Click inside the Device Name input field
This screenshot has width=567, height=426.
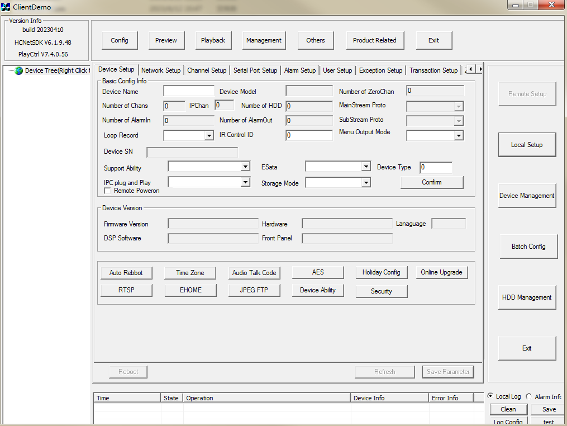click(x=188, y=91)
